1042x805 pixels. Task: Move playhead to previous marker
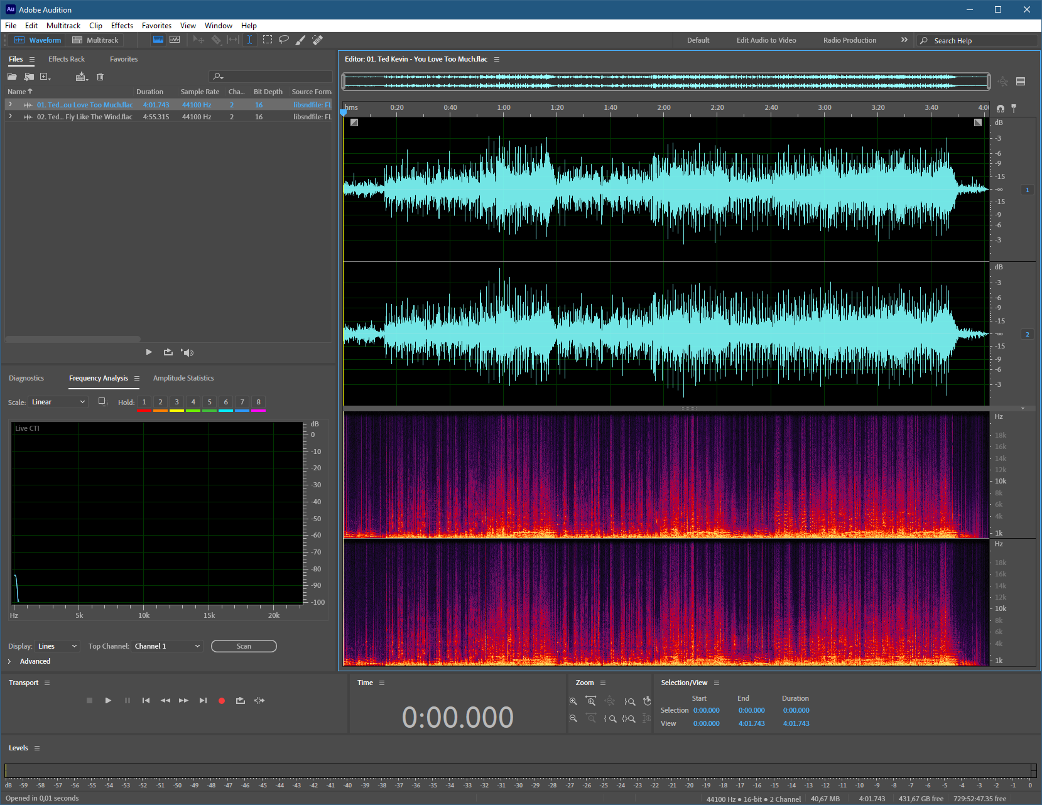tap(146, 700)
